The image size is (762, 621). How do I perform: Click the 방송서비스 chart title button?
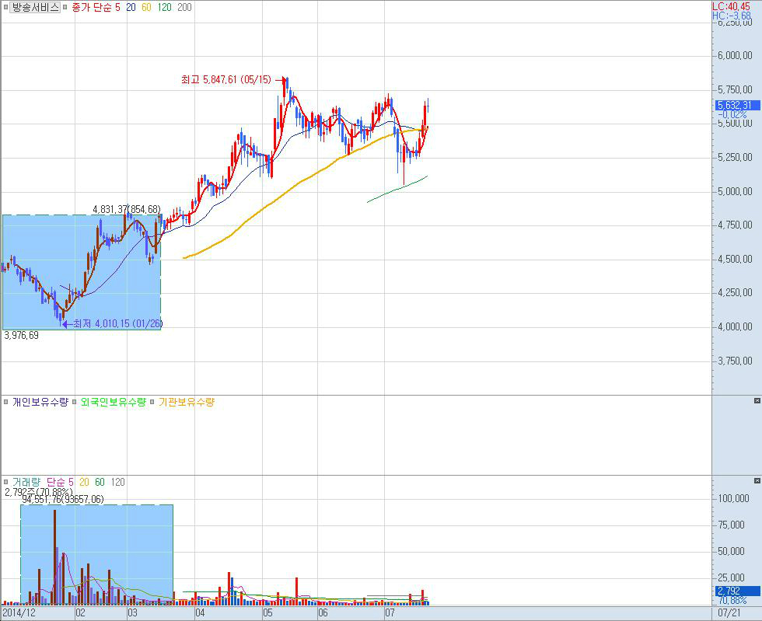click(35, 7)
